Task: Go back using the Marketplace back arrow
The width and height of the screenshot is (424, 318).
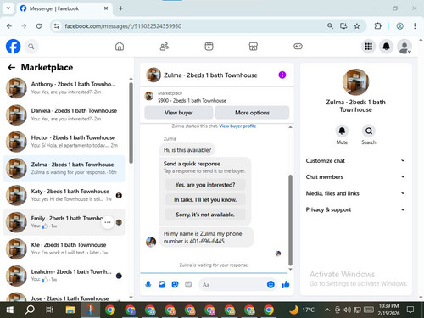Action: 12,67
